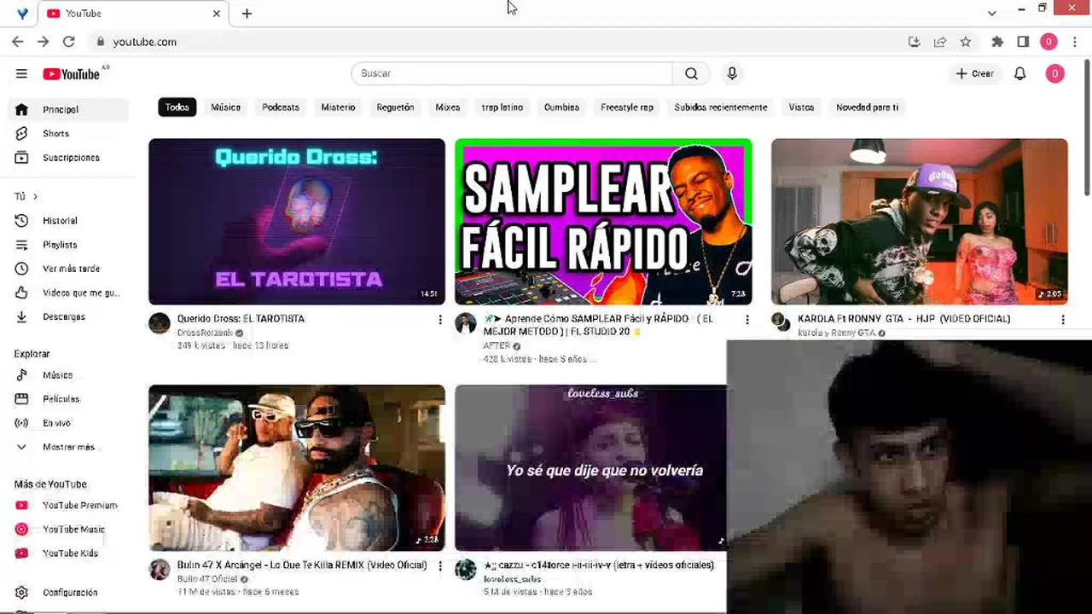Open options for SAMPLEAR video
Screen dimensions: 1092x614
[x=747, y=320]
